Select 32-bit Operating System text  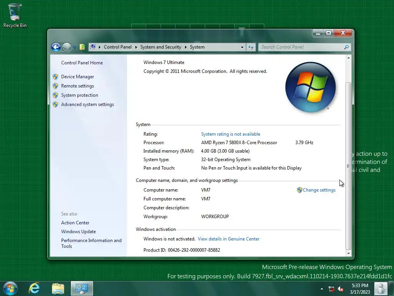(225, 160)
